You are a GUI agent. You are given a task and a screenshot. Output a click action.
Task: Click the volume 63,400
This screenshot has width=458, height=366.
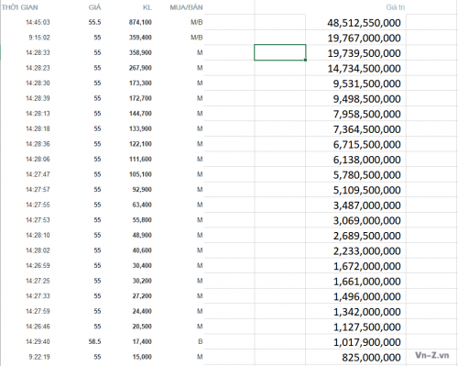[142, 205]
